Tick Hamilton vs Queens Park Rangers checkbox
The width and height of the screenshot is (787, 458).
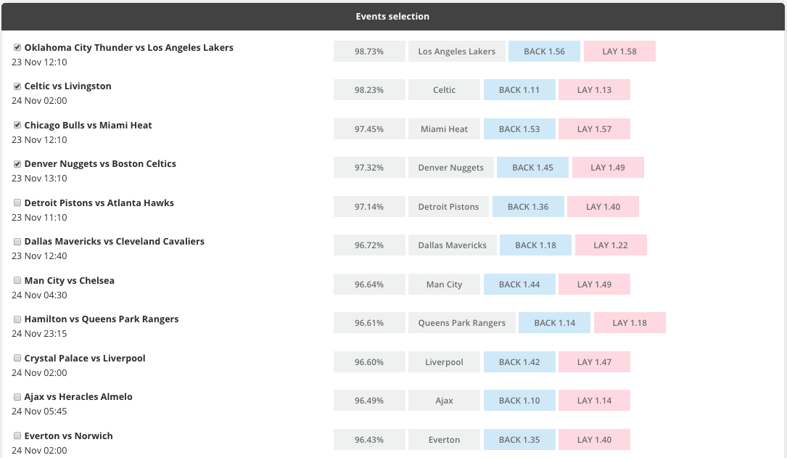[17, 319]
